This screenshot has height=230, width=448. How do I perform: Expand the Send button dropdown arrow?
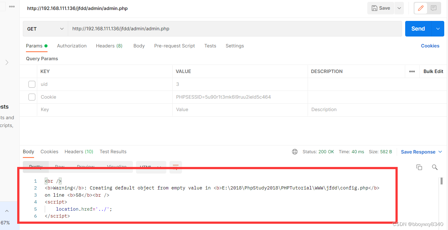(x=438, y=29)
